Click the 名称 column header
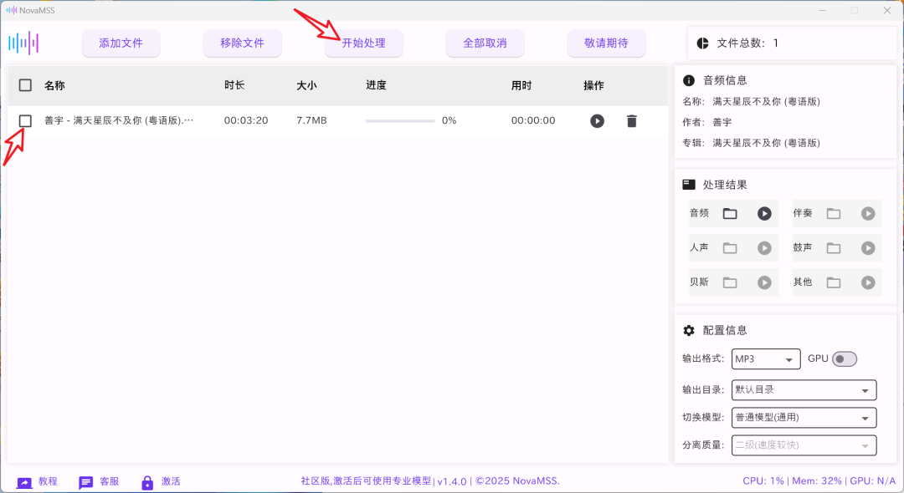The height and width of the screenshot is (493, 904). [54, 85]
